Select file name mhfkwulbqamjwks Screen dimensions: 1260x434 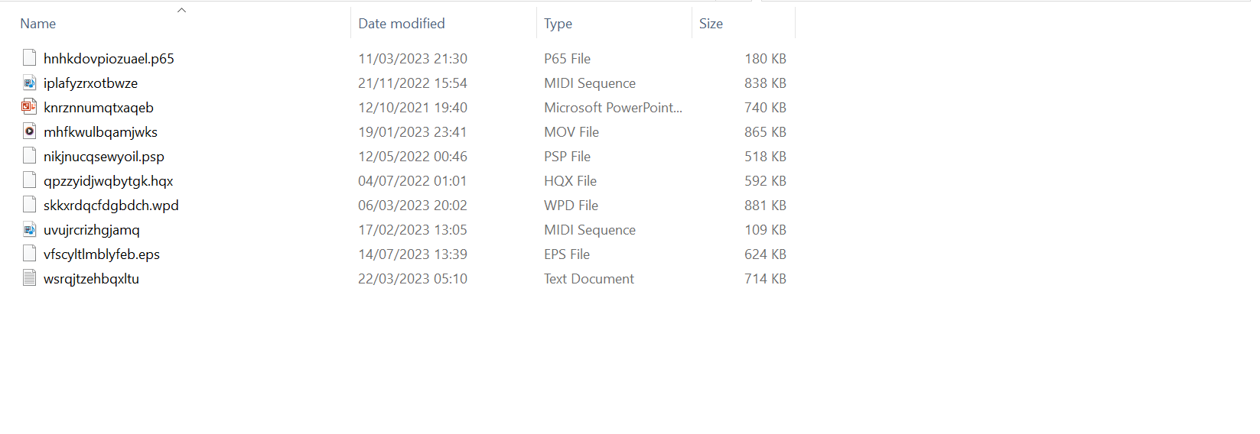(100, 132)
